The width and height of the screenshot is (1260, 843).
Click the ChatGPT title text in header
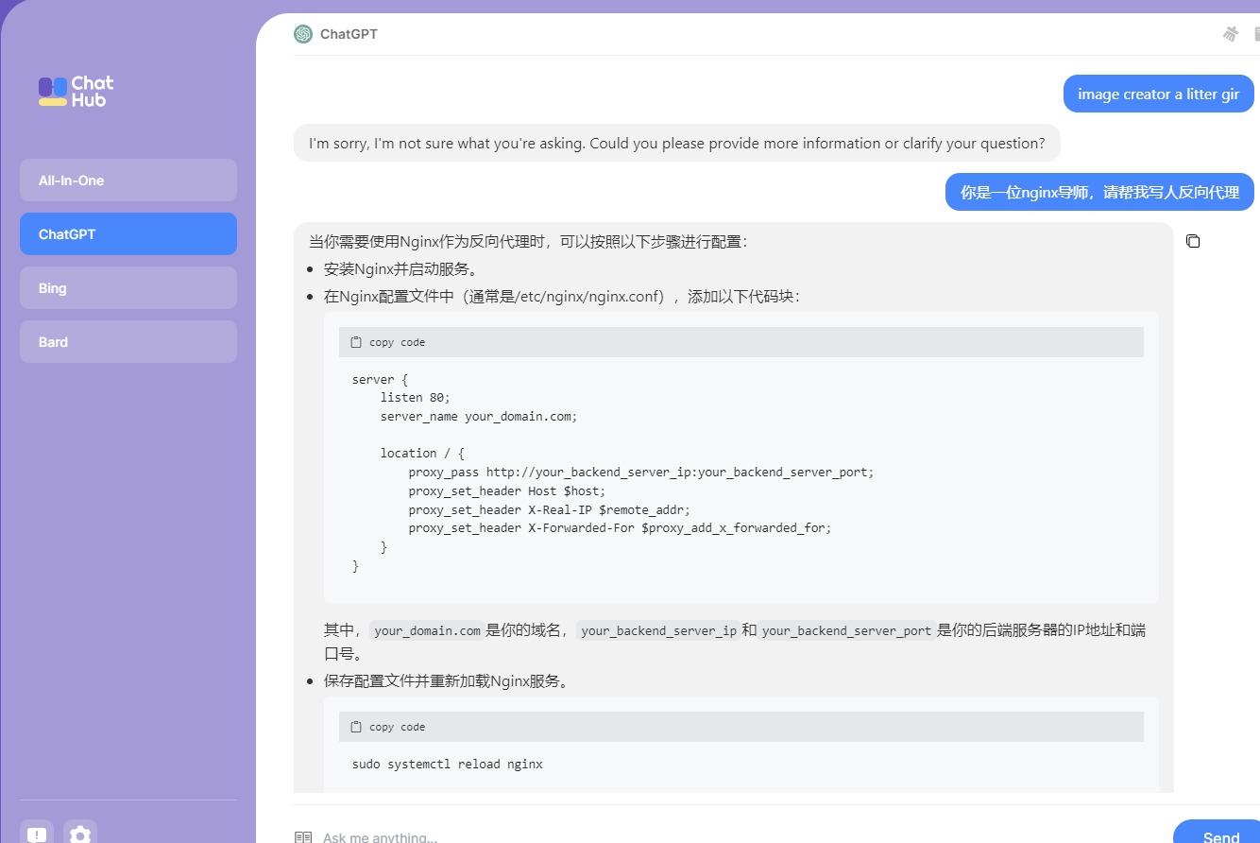(x=349, y=34)
